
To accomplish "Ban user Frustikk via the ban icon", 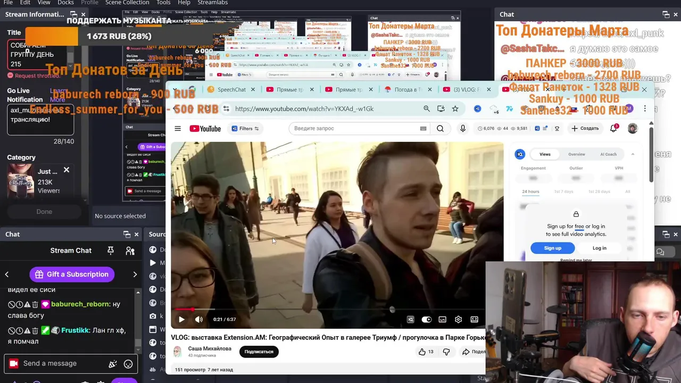I will [x=11, y=330].
